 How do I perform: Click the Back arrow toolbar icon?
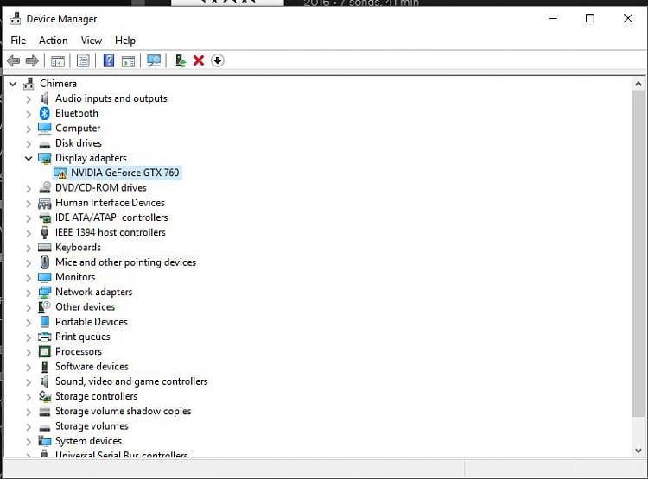tap(14, 61)
